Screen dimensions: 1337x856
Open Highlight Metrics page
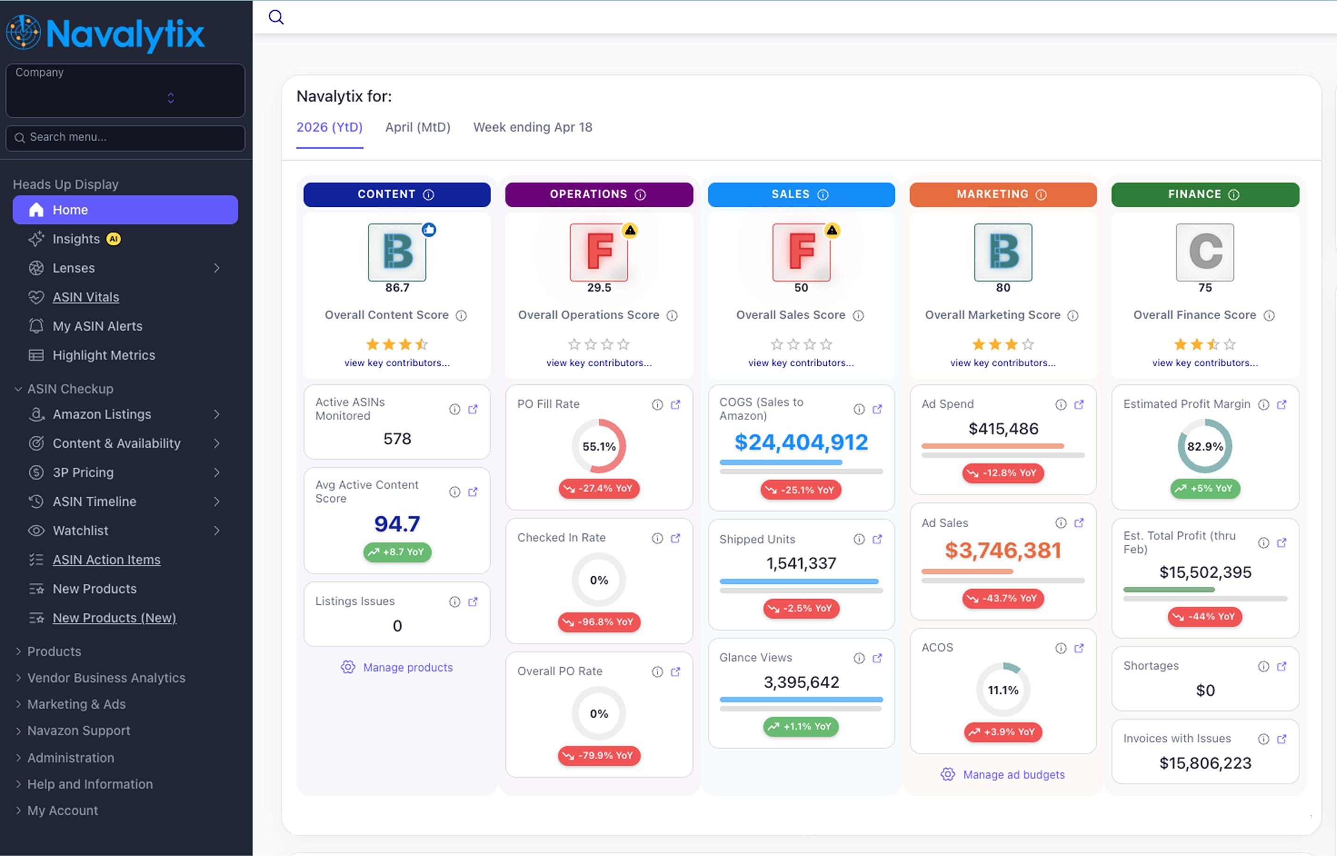point(103,355)
